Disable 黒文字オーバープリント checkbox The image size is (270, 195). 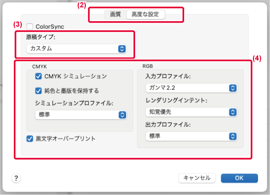tap(30, 139)
